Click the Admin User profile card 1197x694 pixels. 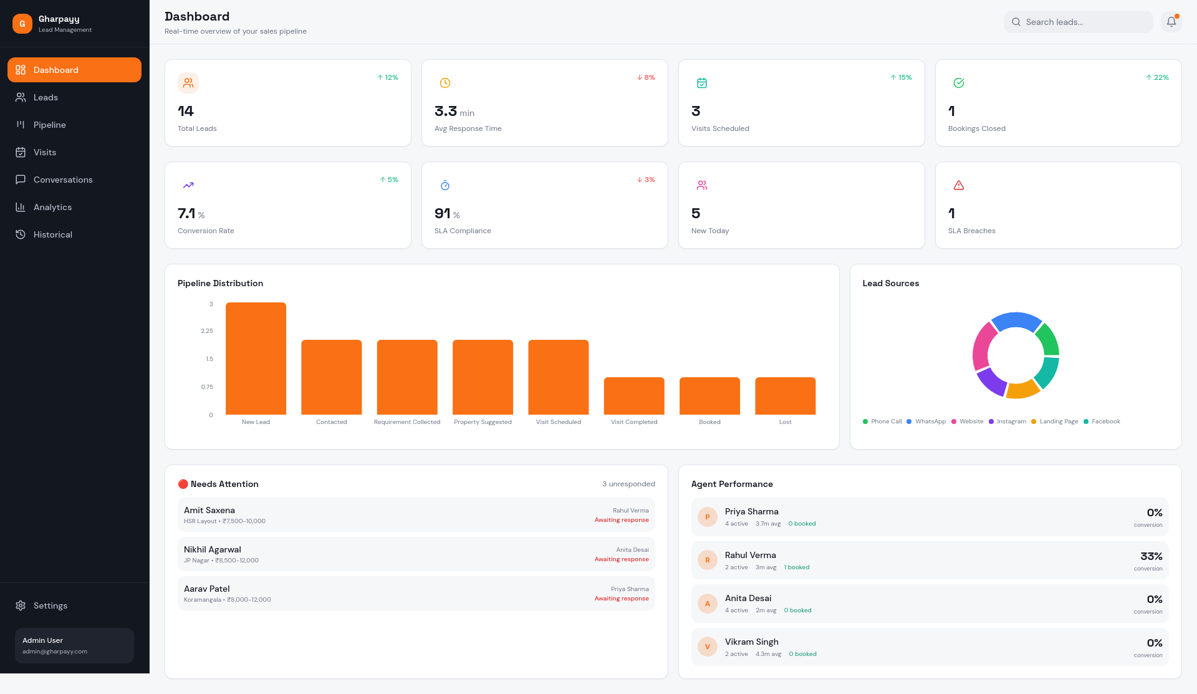74,645
